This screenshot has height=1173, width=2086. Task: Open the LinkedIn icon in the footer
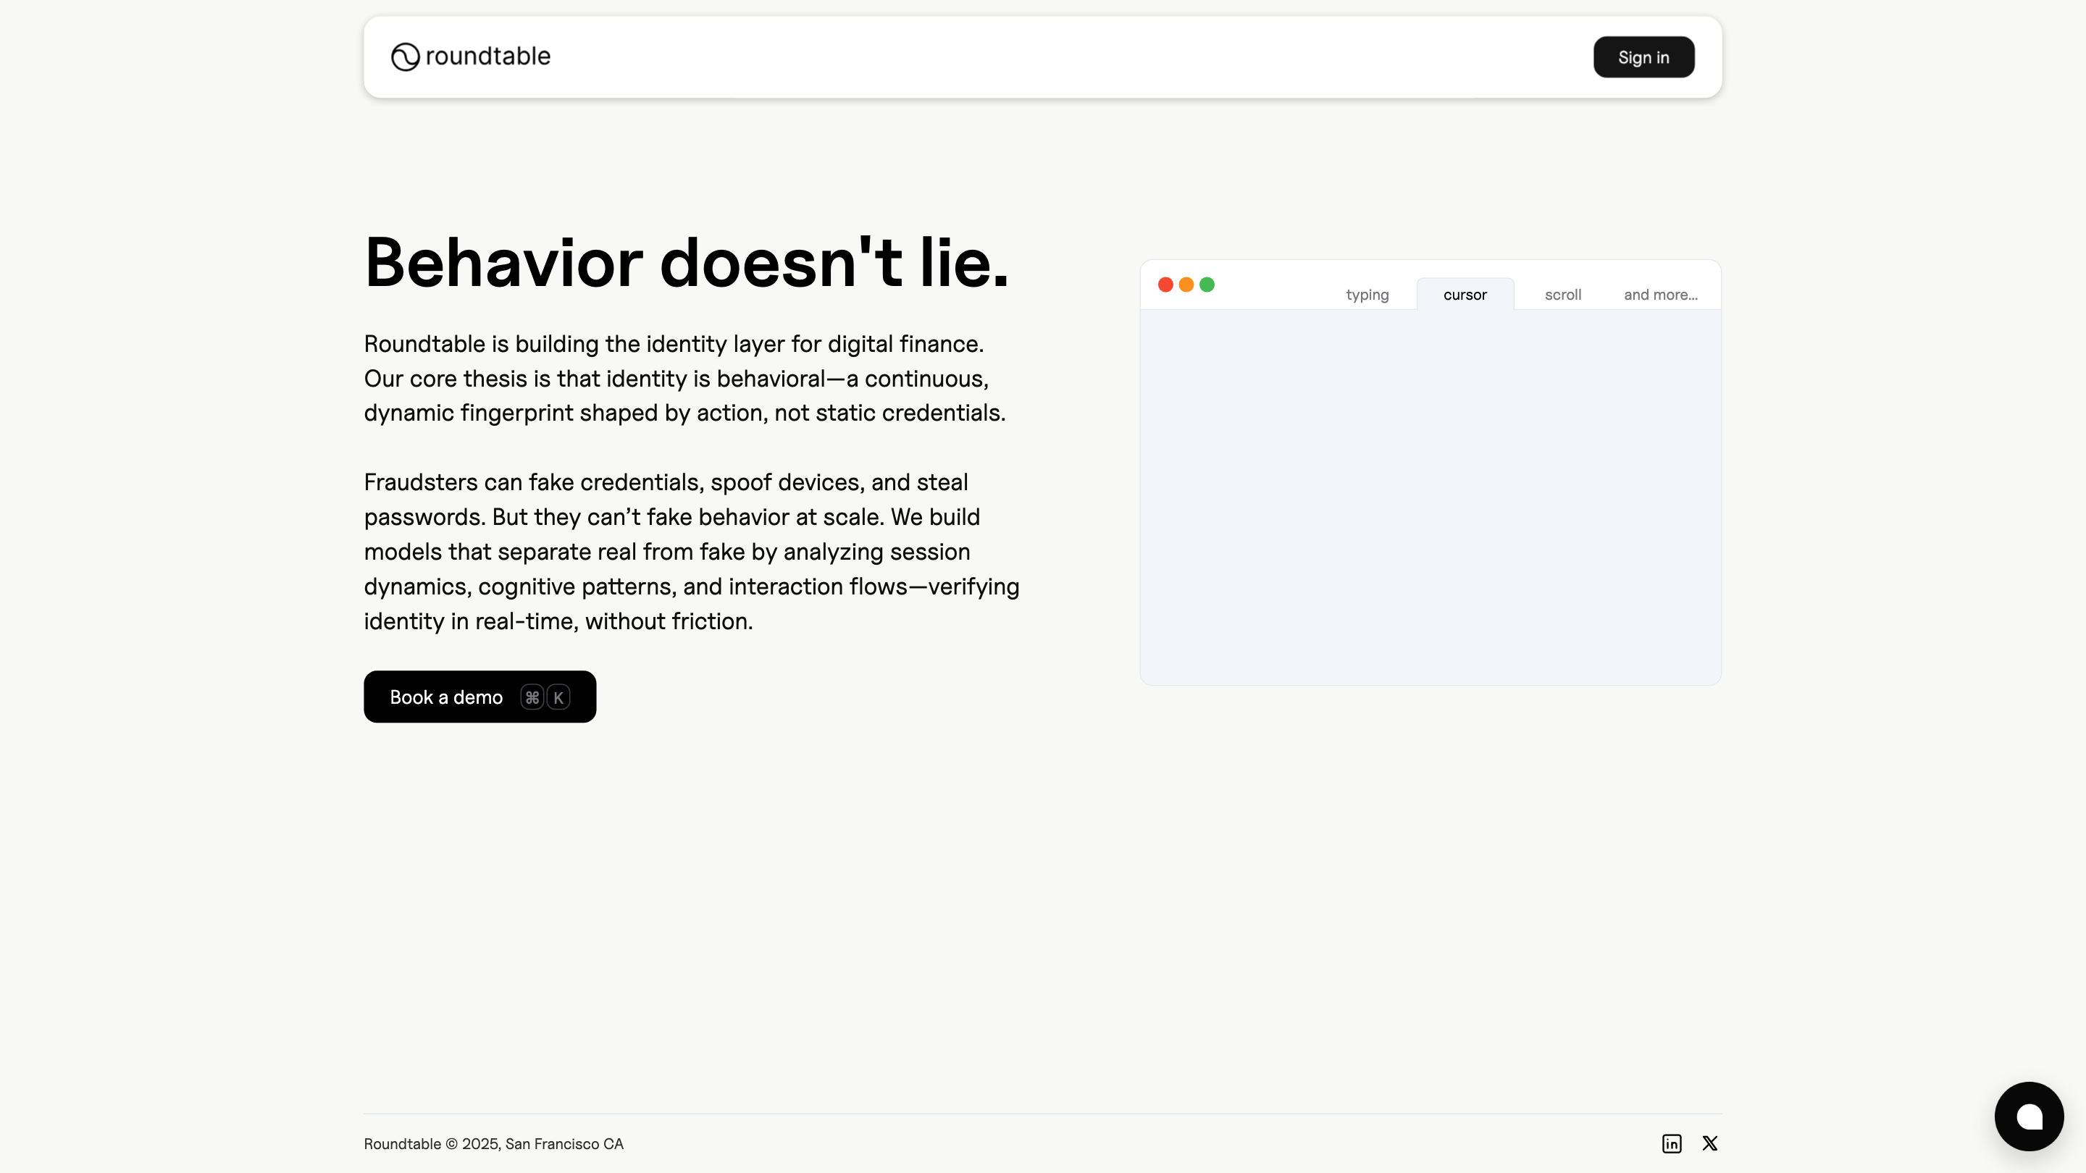[1672, 1143]
